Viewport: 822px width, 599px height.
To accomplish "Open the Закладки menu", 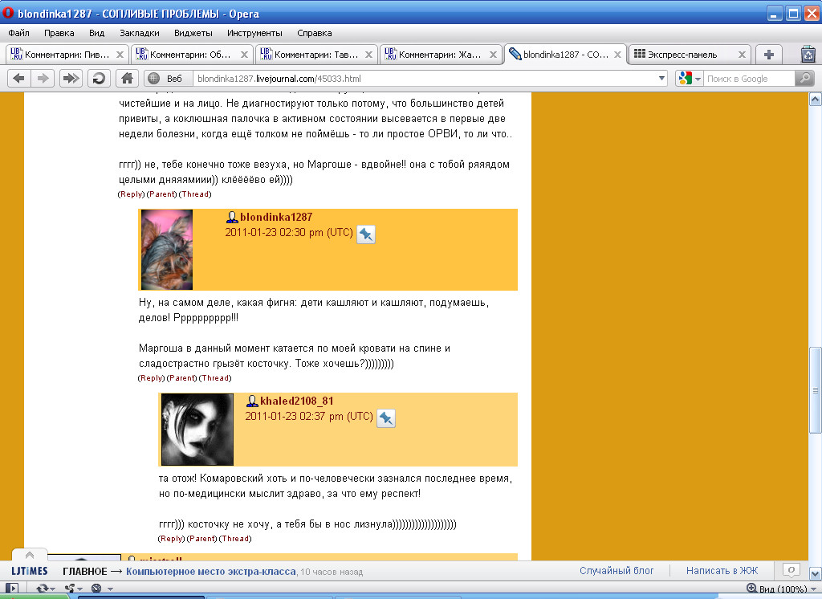I will (x=139, y=33).
